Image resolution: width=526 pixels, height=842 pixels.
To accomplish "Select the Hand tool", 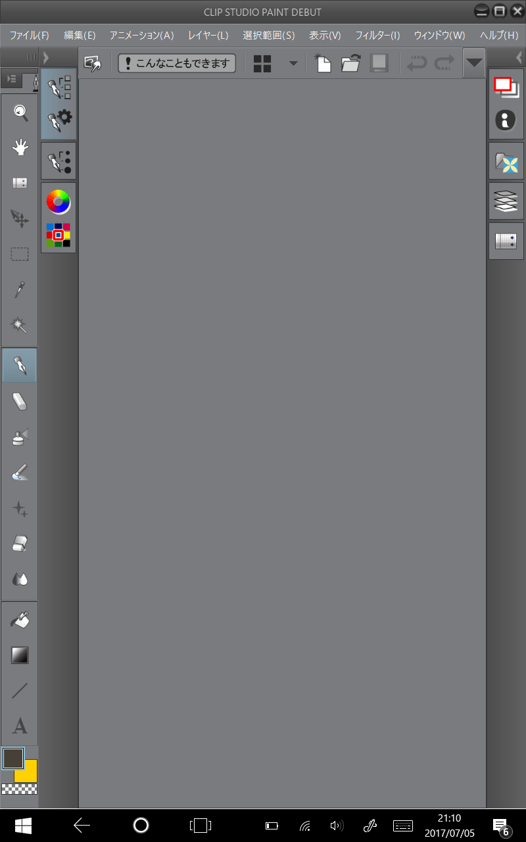I will point(19,147).
